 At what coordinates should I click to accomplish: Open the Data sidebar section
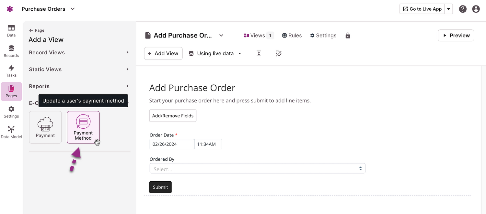tap(11, 31)
